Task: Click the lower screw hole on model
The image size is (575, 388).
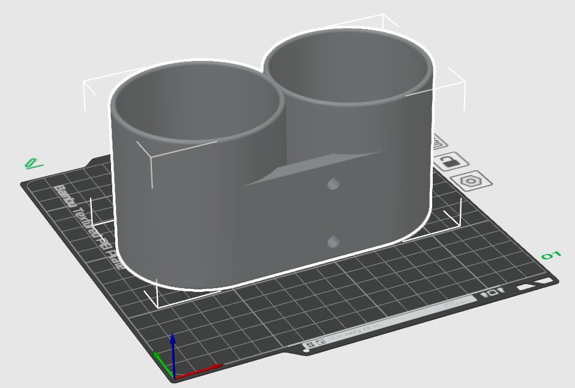Action: click(x=333, y=241)
